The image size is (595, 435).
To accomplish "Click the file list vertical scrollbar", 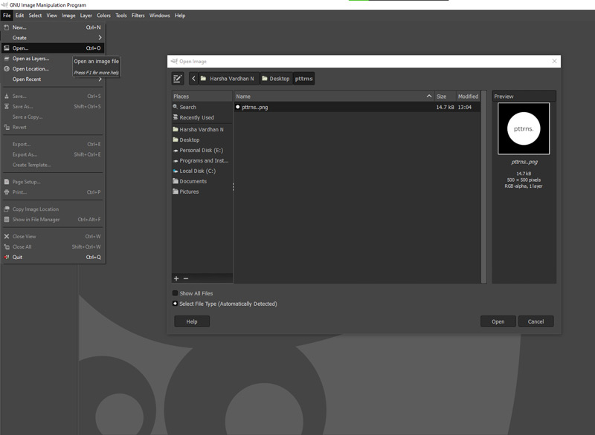I will tap(484, 186).
